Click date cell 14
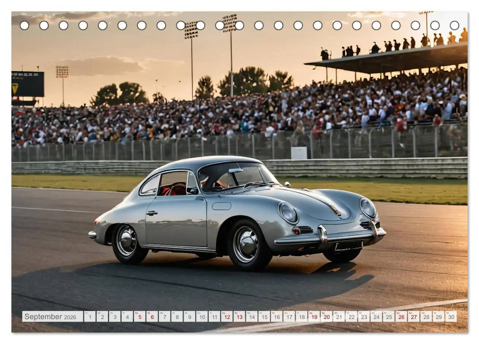This screenshot has width=479, height=344. pyautogui.click(x=252, y=317)
